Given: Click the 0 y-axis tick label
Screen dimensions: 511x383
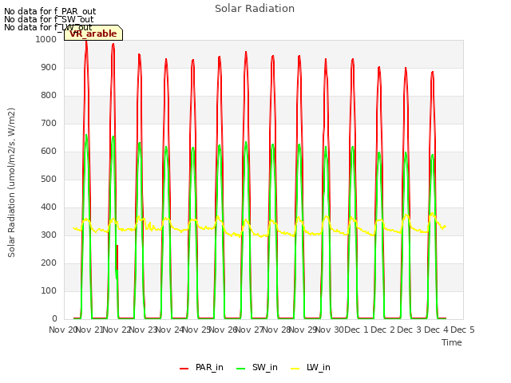Looking at the screenshot, I should 54,318.
